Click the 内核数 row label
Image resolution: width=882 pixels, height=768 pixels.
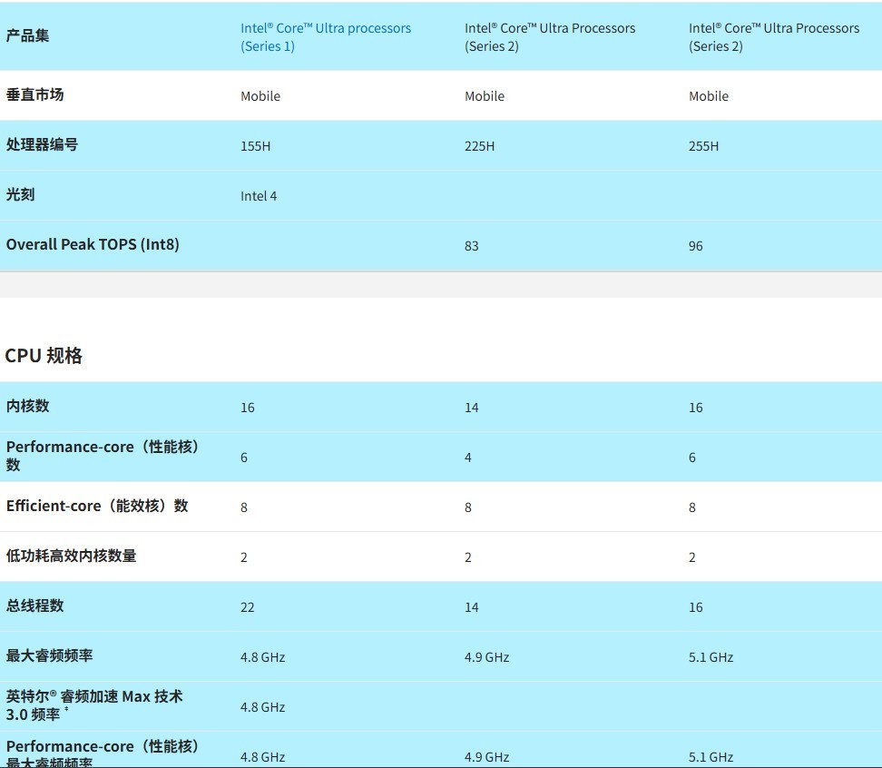(x=28, y=407)
